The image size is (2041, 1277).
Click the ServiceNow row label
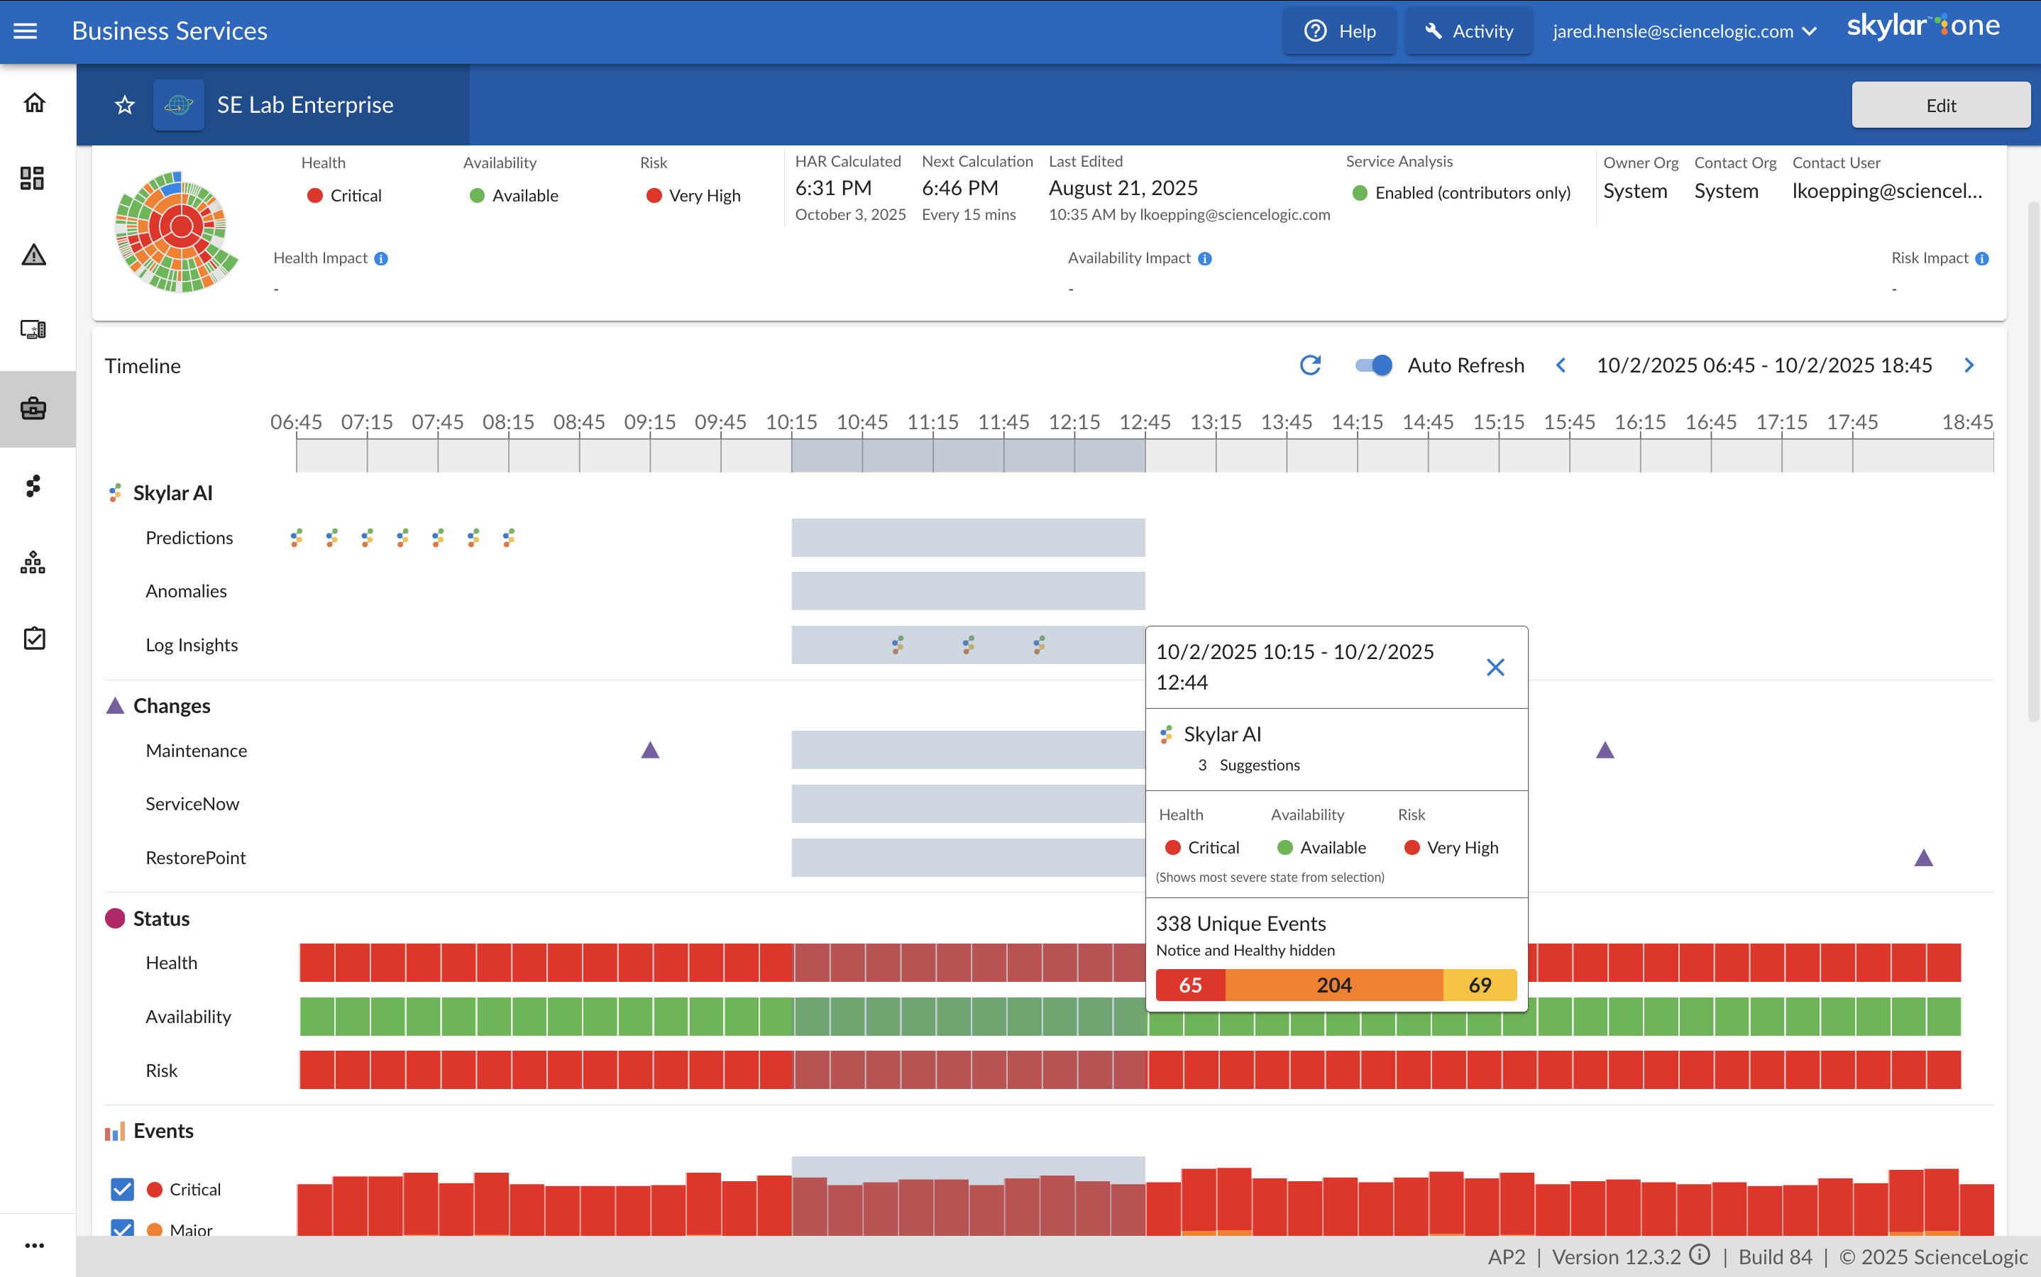(192, 804)
